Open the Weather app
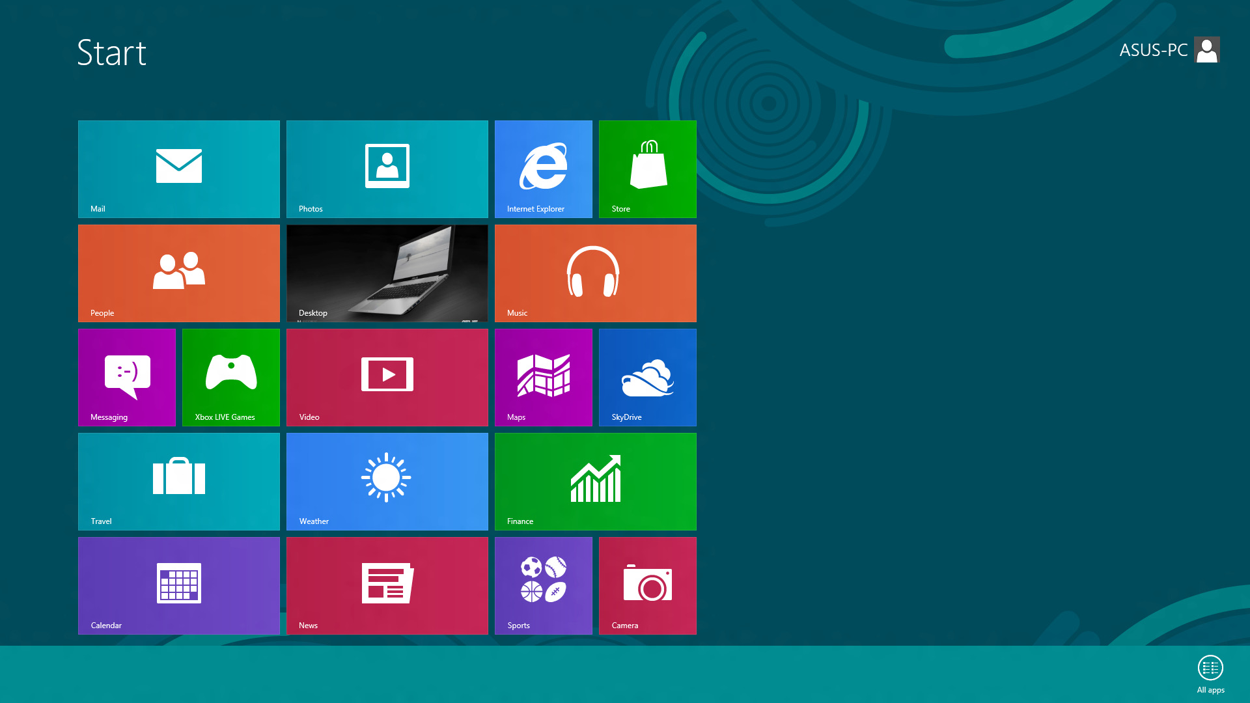This screenshot has height=703, width=1250. coord(386,480)
